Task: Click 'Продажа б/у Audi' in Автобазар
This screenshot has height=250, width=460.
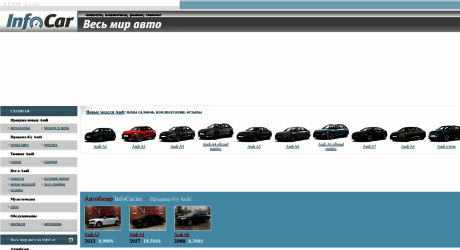Action: click(171, 199)
